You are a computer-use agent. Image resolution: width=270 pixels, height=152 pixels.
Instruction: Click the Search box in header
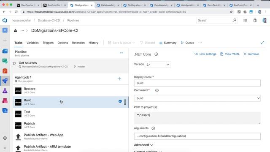pyautogui.click(x=214, y=20)
